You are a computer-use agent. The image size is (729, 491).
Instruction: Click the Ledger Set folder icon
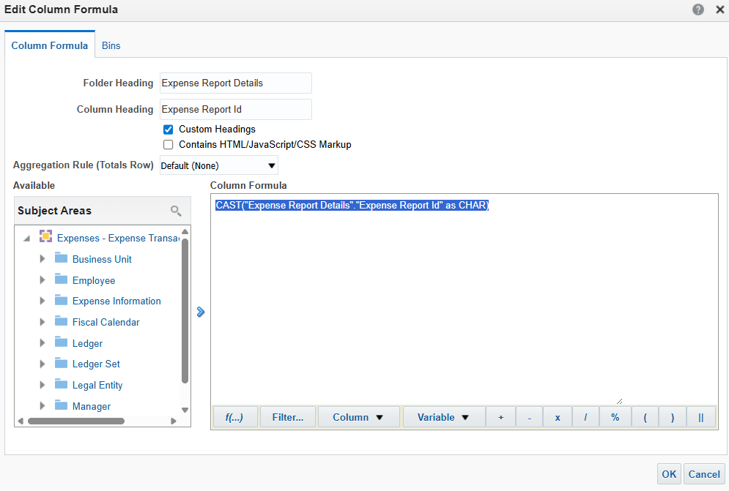pos(61,363)
